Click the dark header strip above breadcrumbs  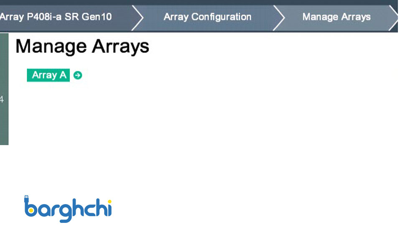pos(199,2)
